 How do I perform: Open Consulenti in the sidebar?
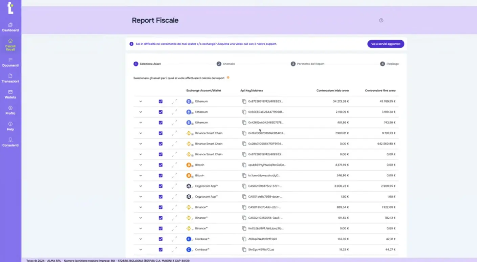10,142
